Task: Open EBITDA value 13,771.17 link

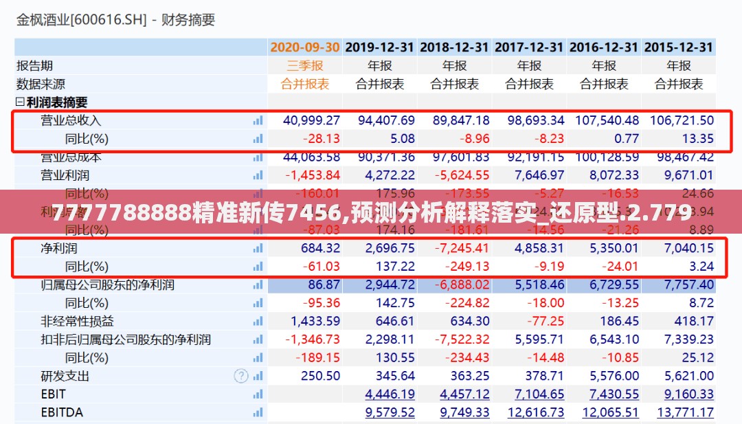Action: click(686, 412)
